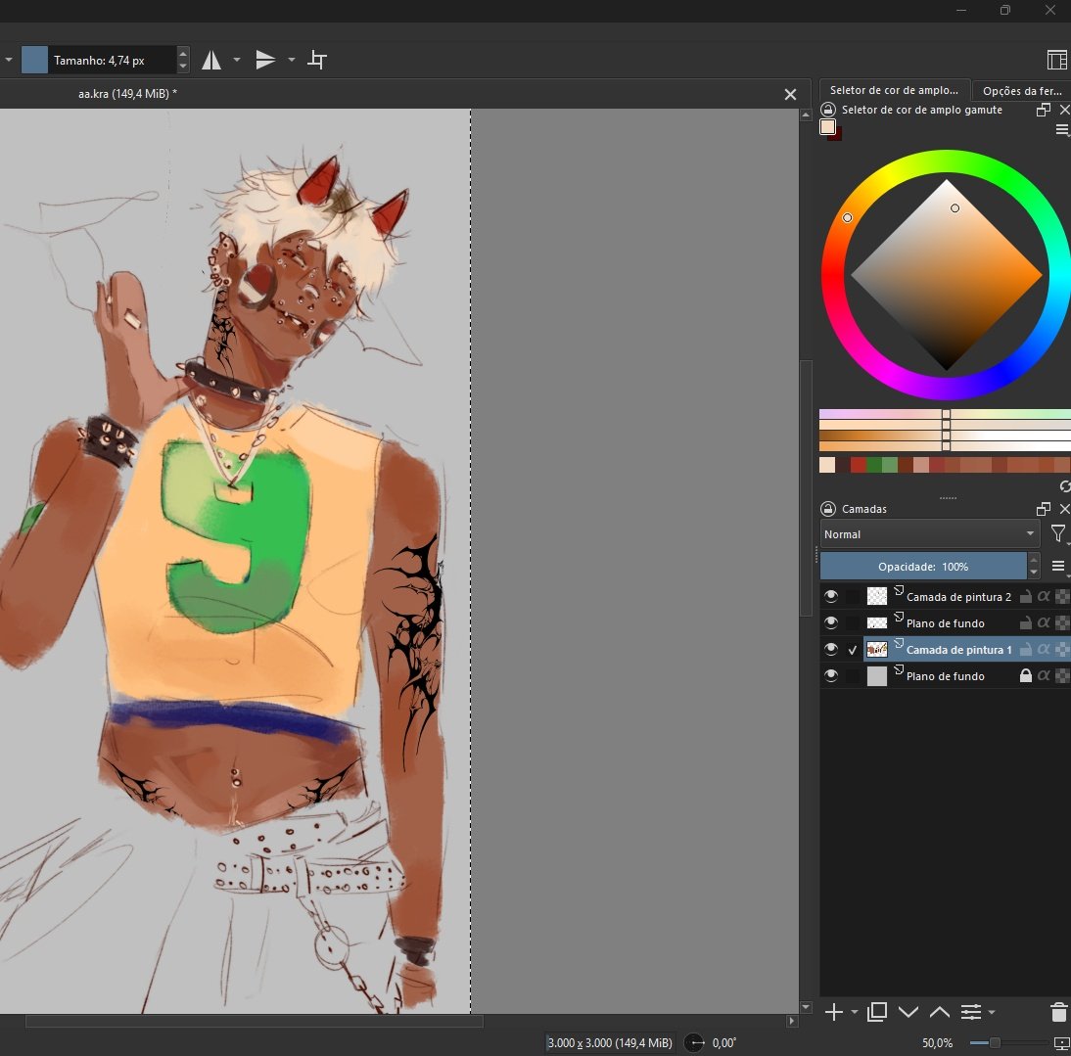Click the brush preset swatch in toolbar
1071x1056 pixels.
(x=35, y=60)
